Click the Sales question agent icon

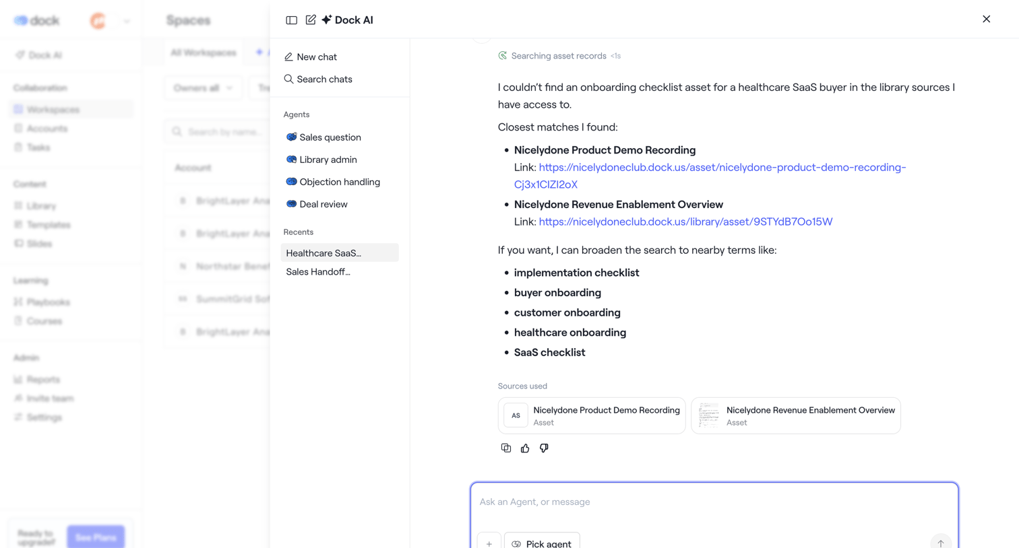(291, 137)
